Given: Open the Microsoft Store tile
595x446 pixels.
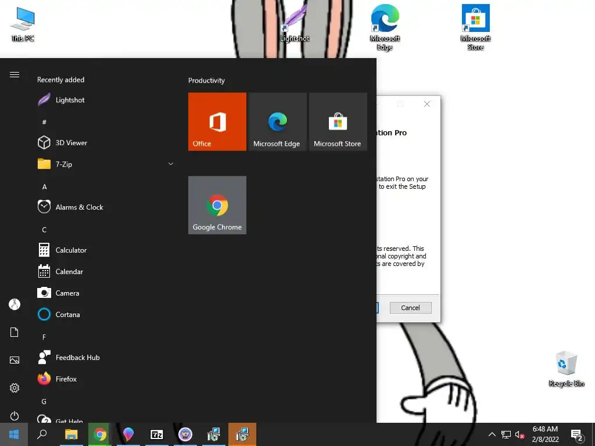Looking at the screenshot, I should pyautogui.click(x=338, y=122).
